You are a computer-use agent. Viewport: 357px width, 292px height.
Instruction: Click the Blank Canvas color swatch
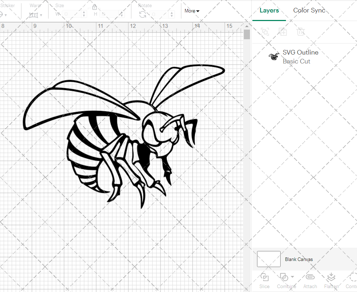pos(268,259)
